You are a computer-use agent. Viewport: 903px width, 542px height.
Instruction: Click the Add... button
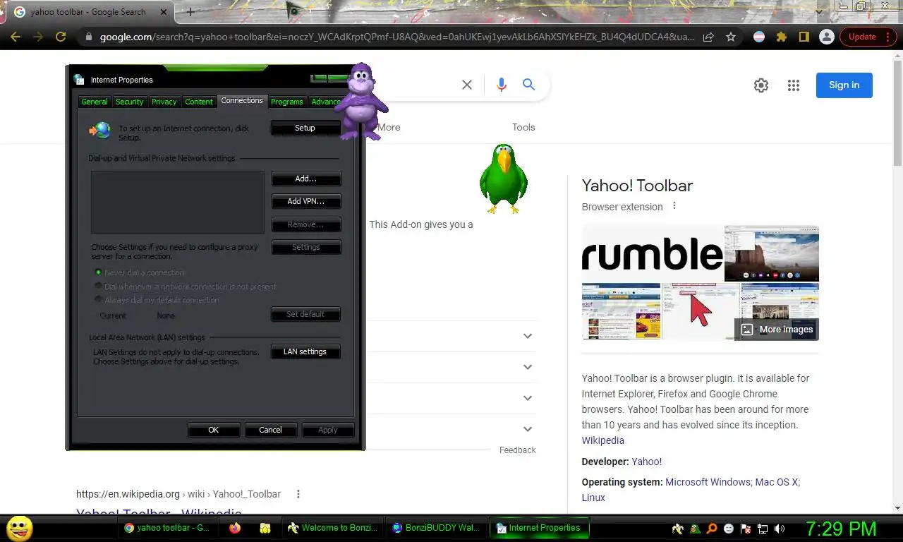[x=306, y=179]
